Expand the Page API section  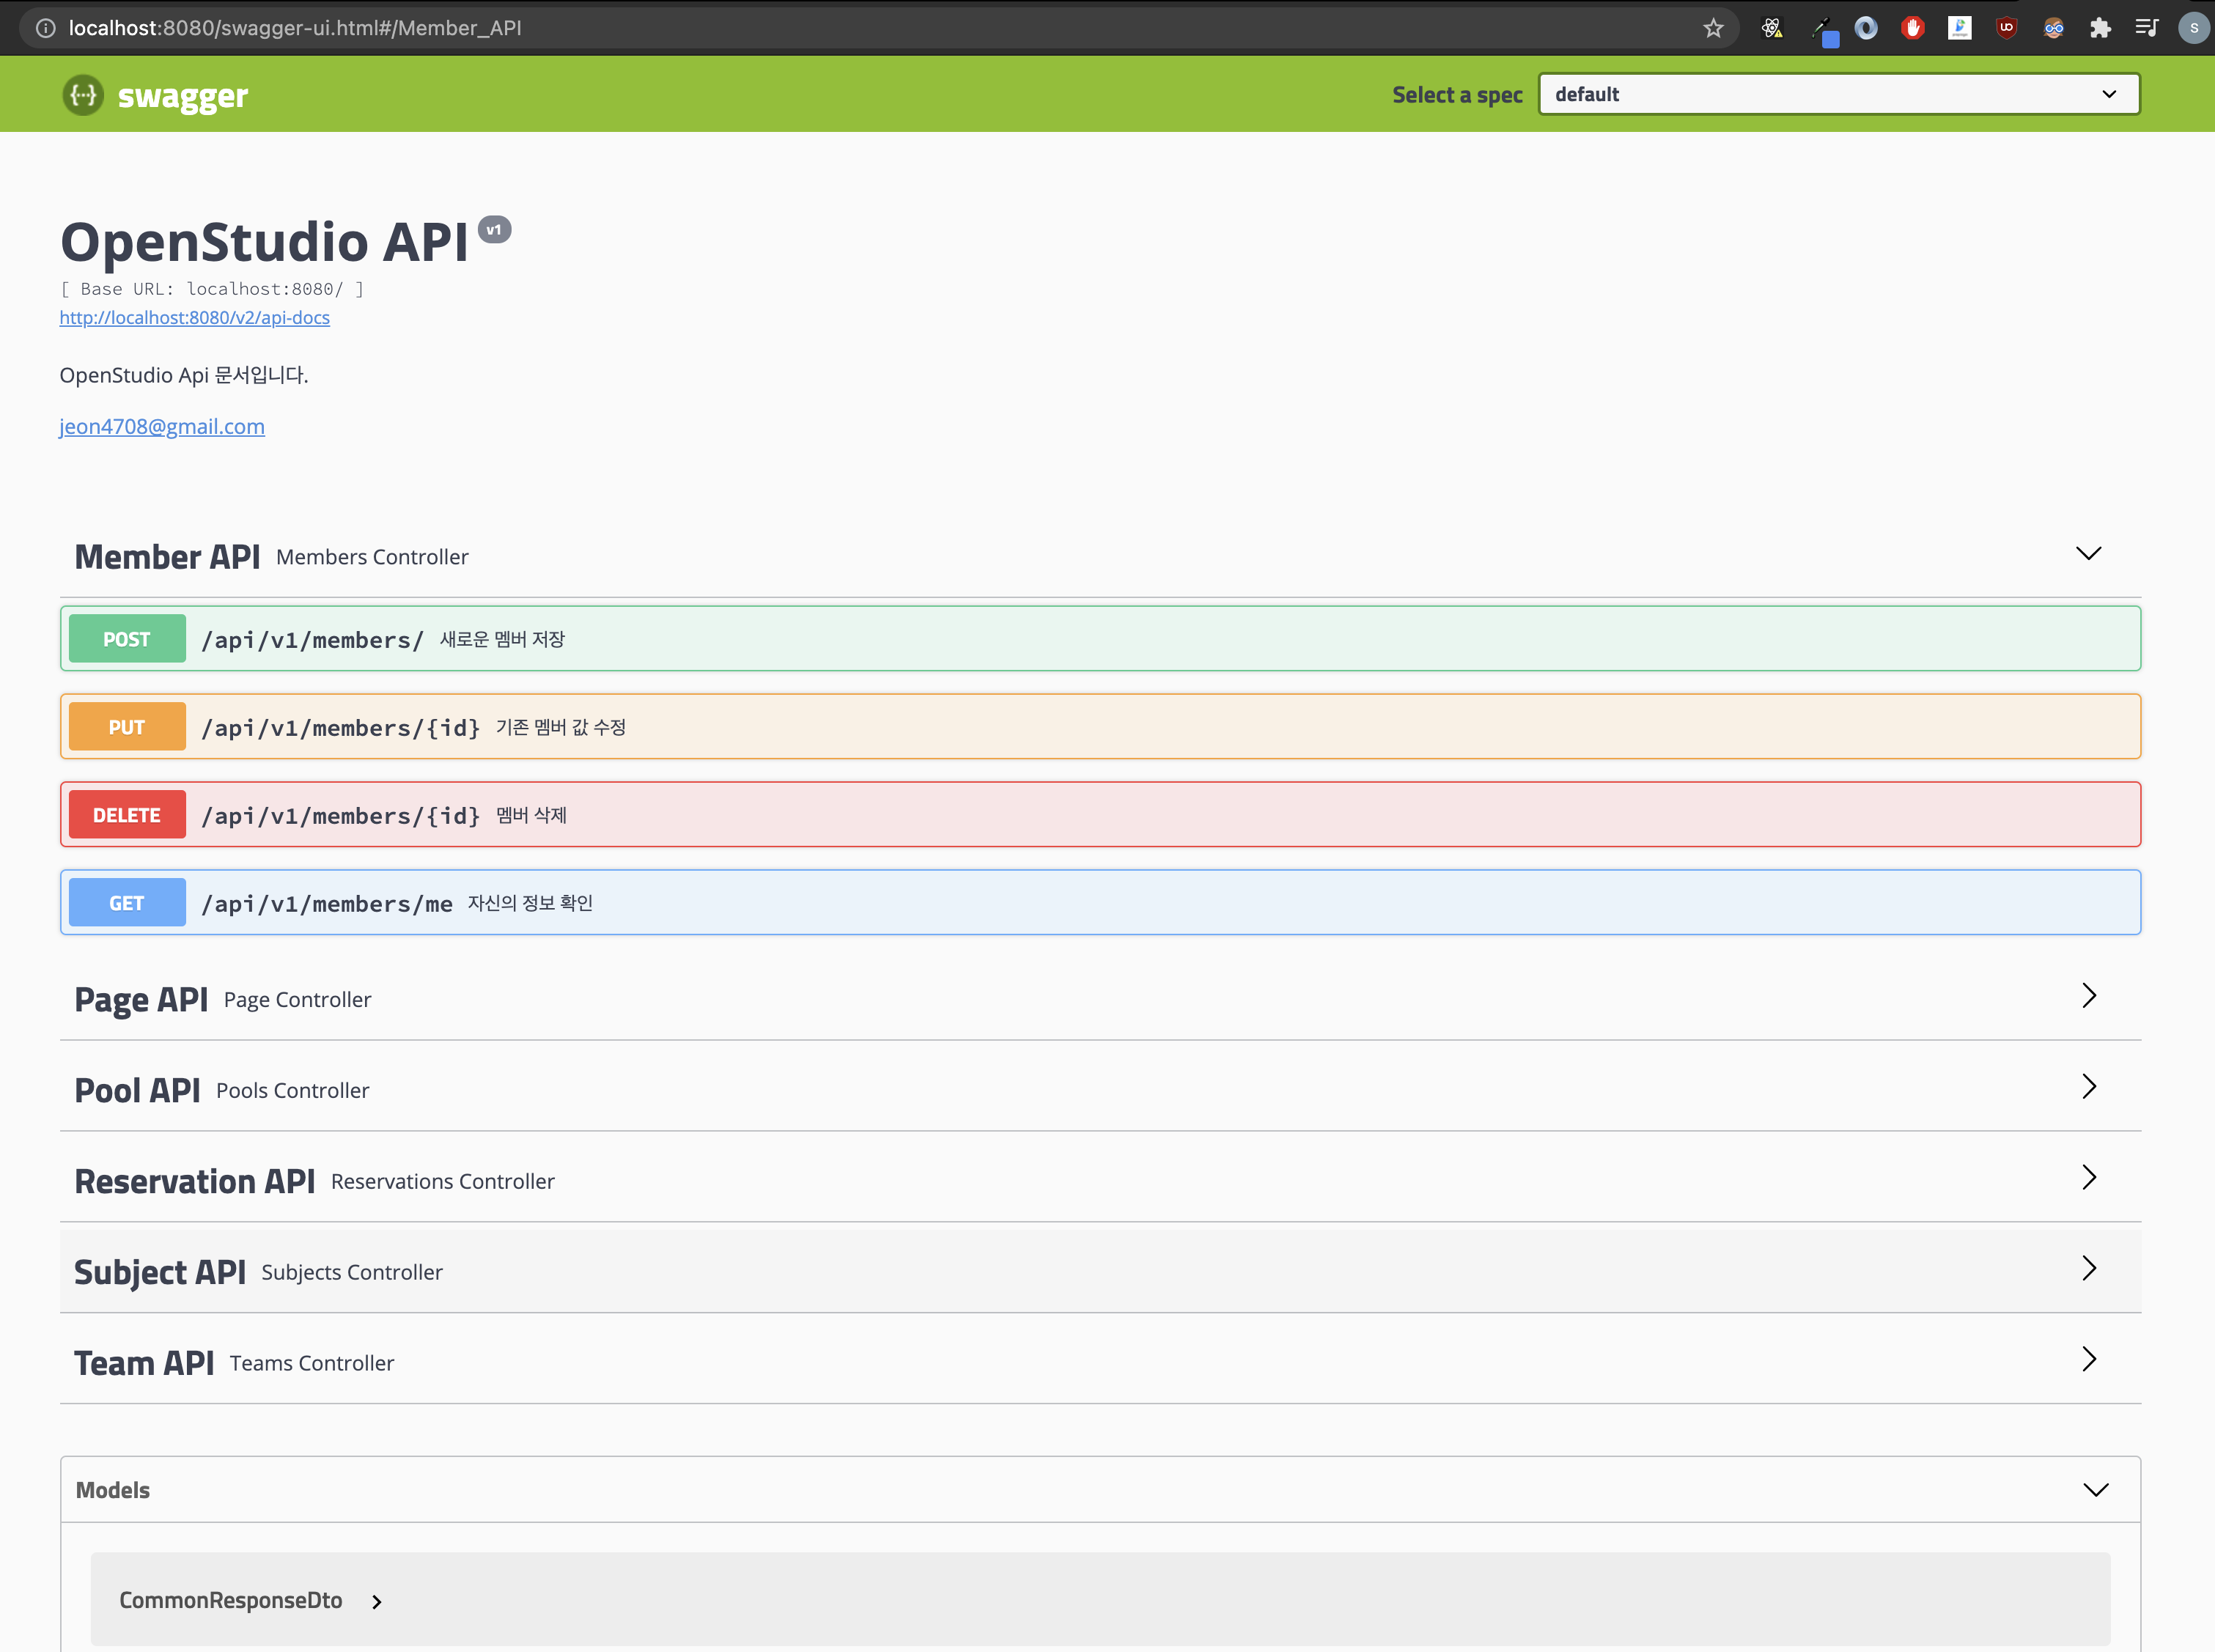pos(2089,995)
